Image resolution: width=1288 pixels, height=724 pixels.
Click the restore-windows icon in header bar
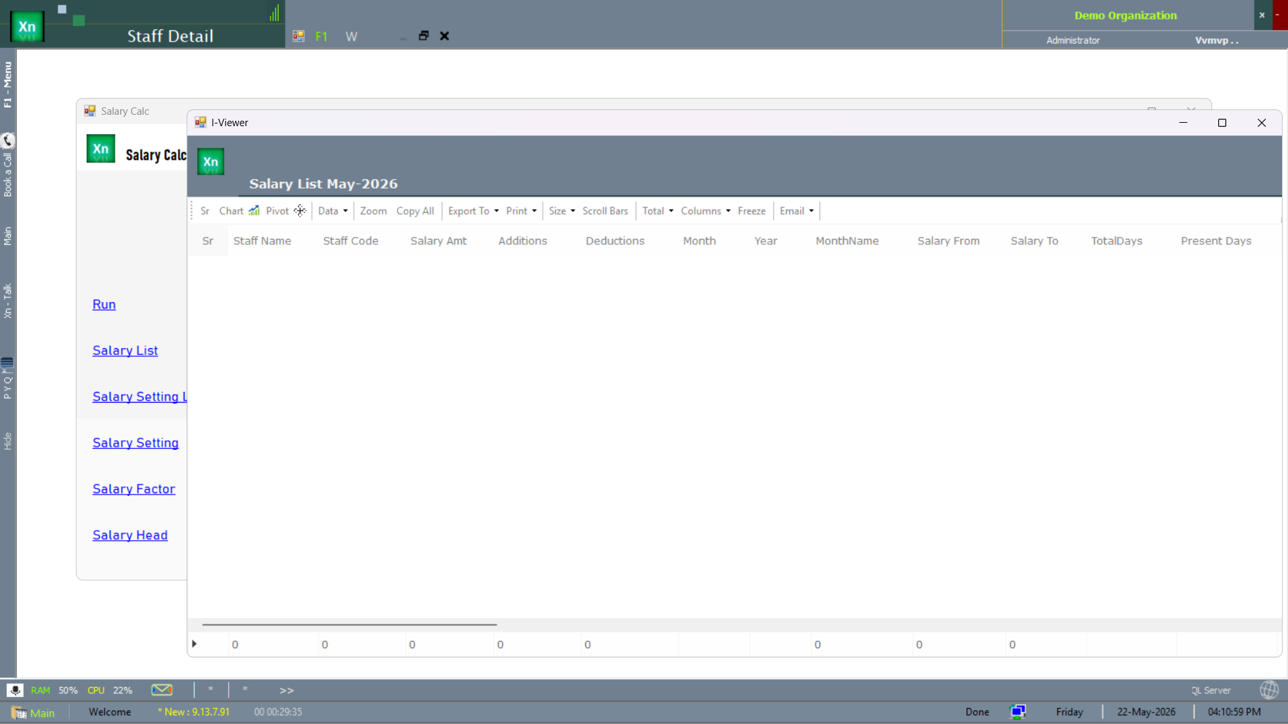pyautogui.click(x=424, y=36)
